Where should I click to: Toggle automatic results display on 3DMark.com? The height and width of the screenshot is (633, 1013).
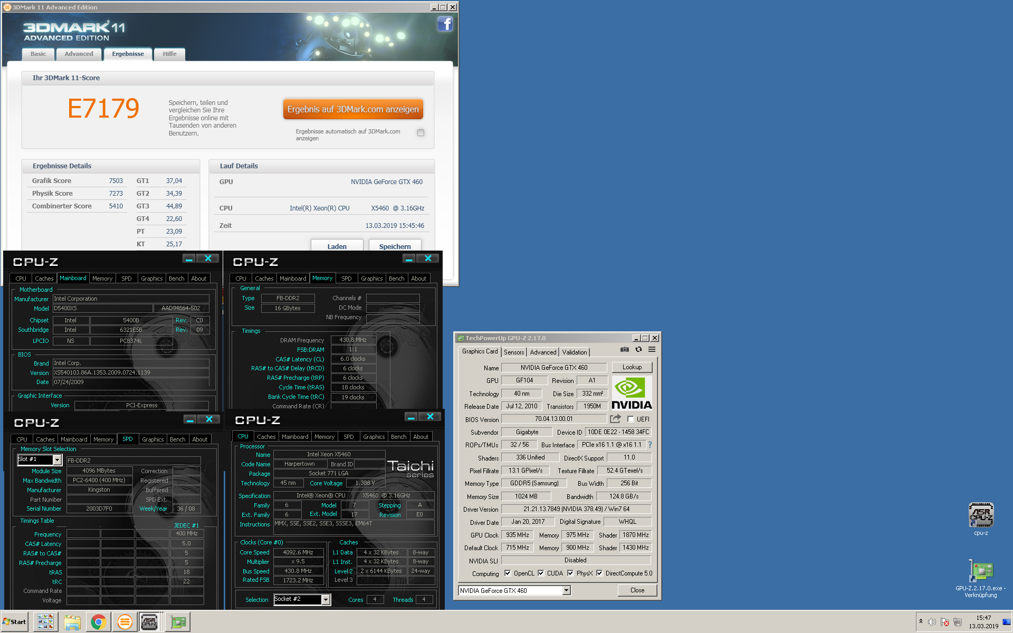click(x=421, y=133)
